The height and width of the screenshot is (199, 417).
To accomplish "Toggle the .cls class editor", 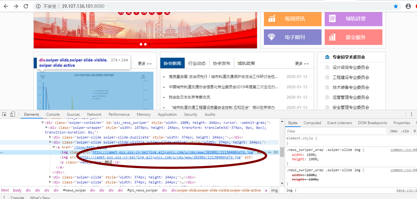I will (405, 131).
